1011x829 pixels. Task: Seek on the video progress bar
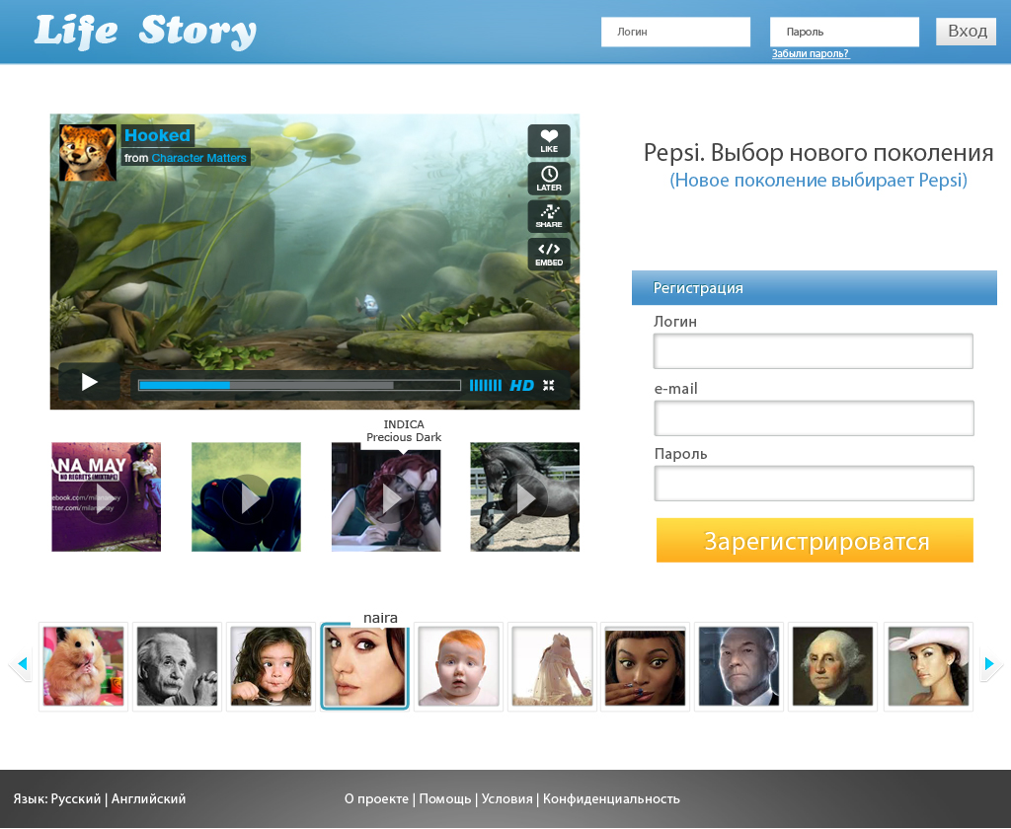[299, 386]
